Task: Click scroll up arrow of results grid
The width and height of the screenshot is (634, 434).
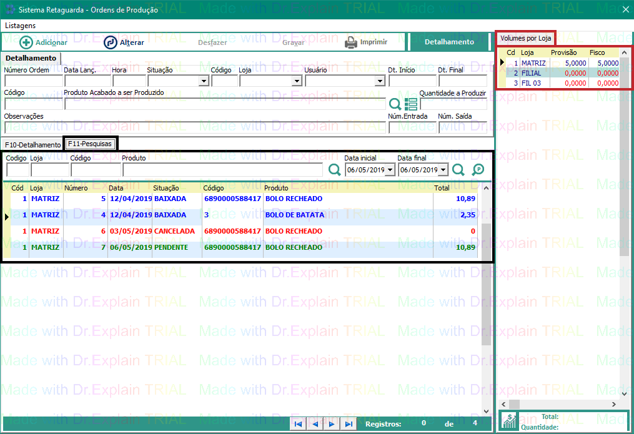Action: [x=487, y=188]
